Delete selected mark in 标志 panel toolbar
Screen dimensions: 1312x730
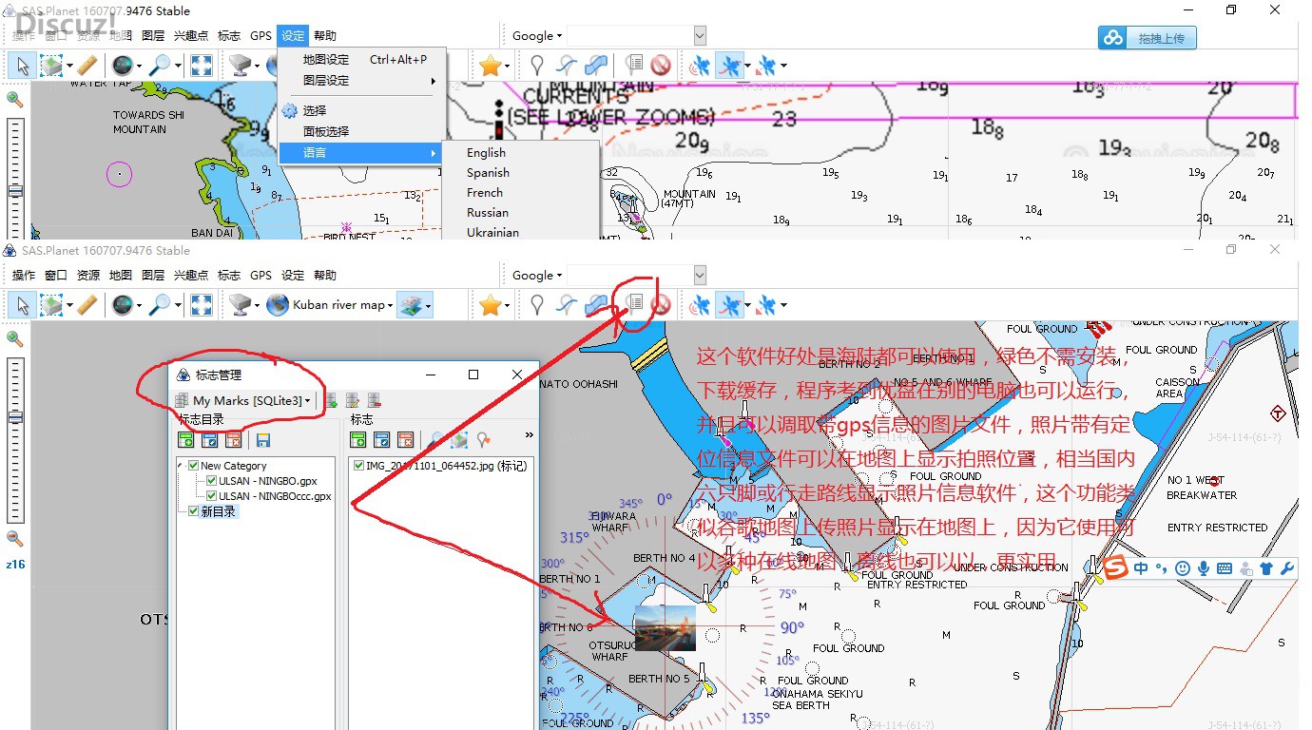(406, 439)
